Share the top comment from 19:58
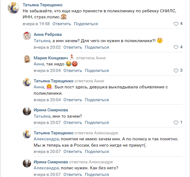This screenshot has height=177, width=190. (x=86, y=24)
